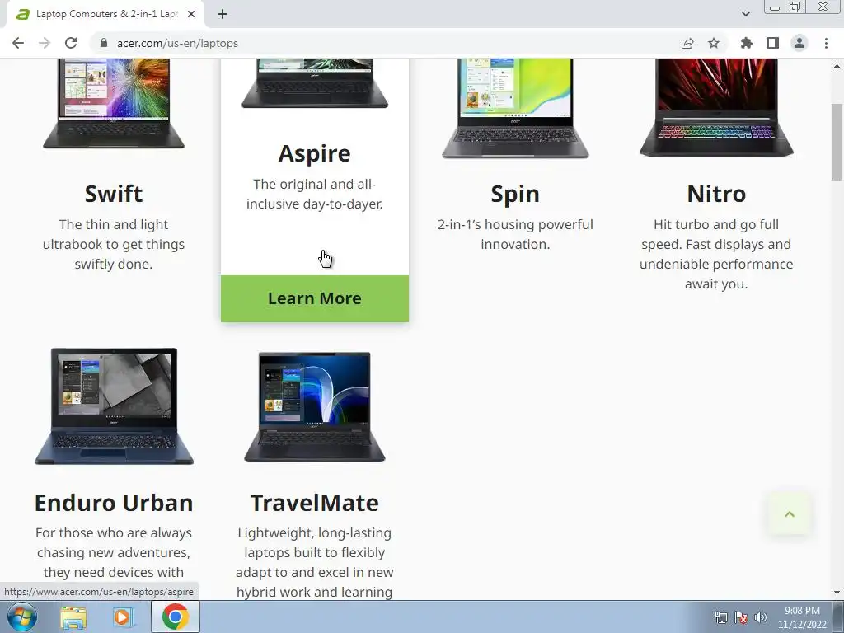Click the TravelMate laptop image
The height and width of the screenshot is (633, 844).
coord(315,407)
